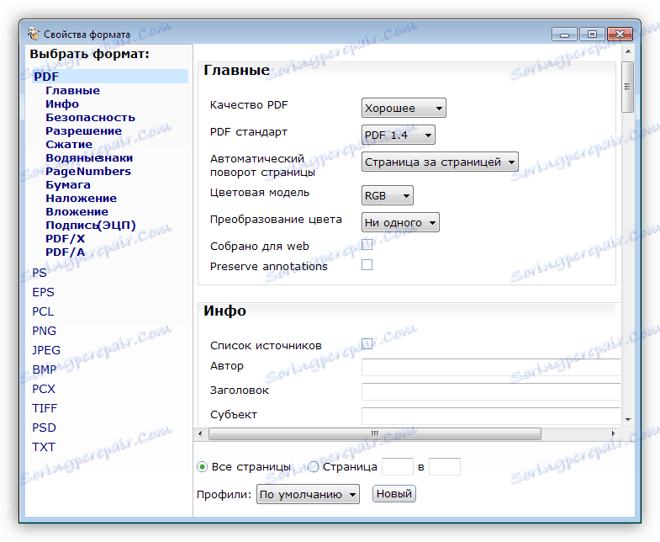Choose the PCL format
Screen dimensions: 660x542
click(43, 311)
